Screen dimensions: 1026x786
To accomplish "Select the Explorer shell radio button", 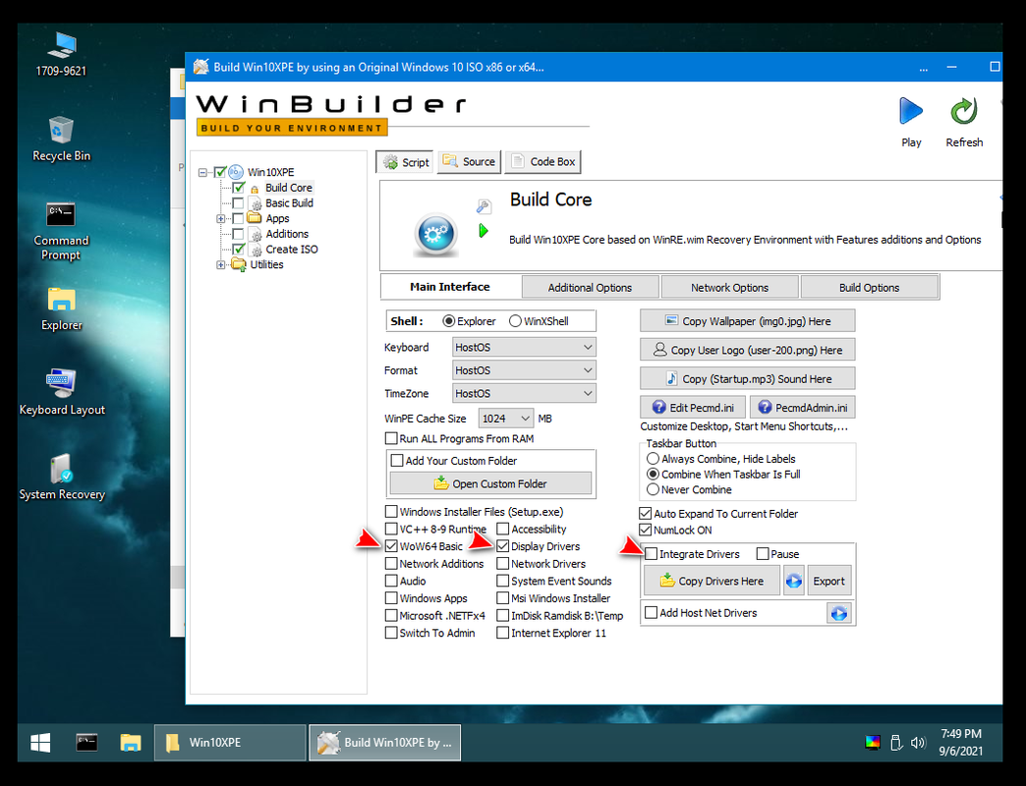I will (x=449, y=321).
